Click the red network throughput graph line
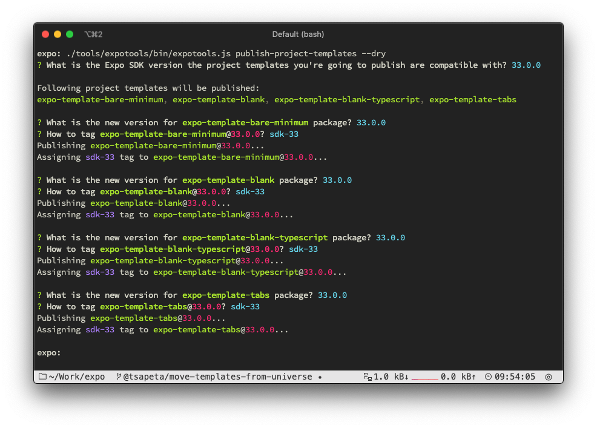 (424, 379)
